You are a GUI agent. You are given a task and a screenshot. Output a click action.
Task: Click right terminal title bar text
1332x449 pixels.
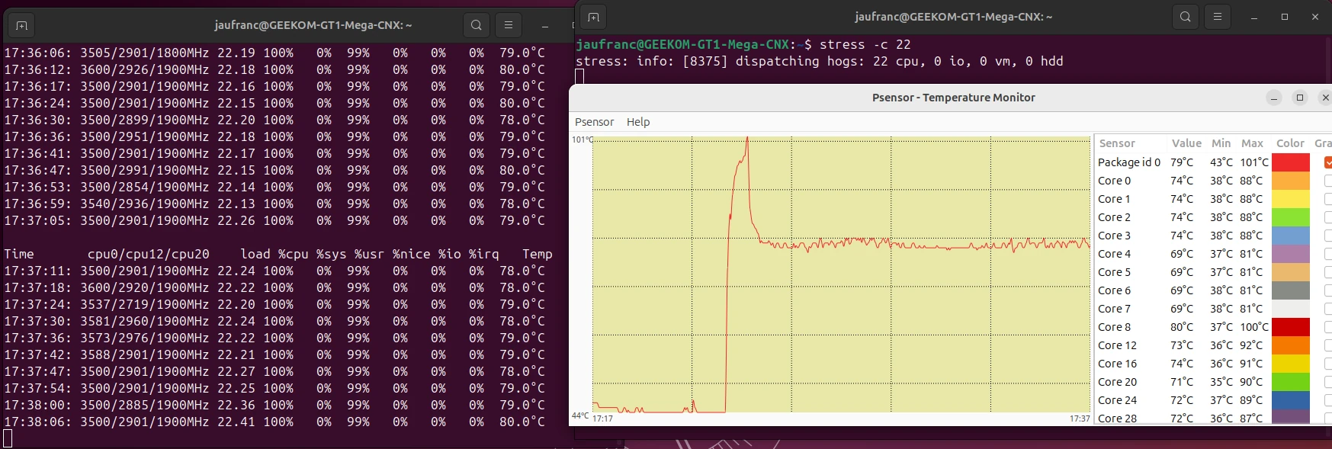954,17
